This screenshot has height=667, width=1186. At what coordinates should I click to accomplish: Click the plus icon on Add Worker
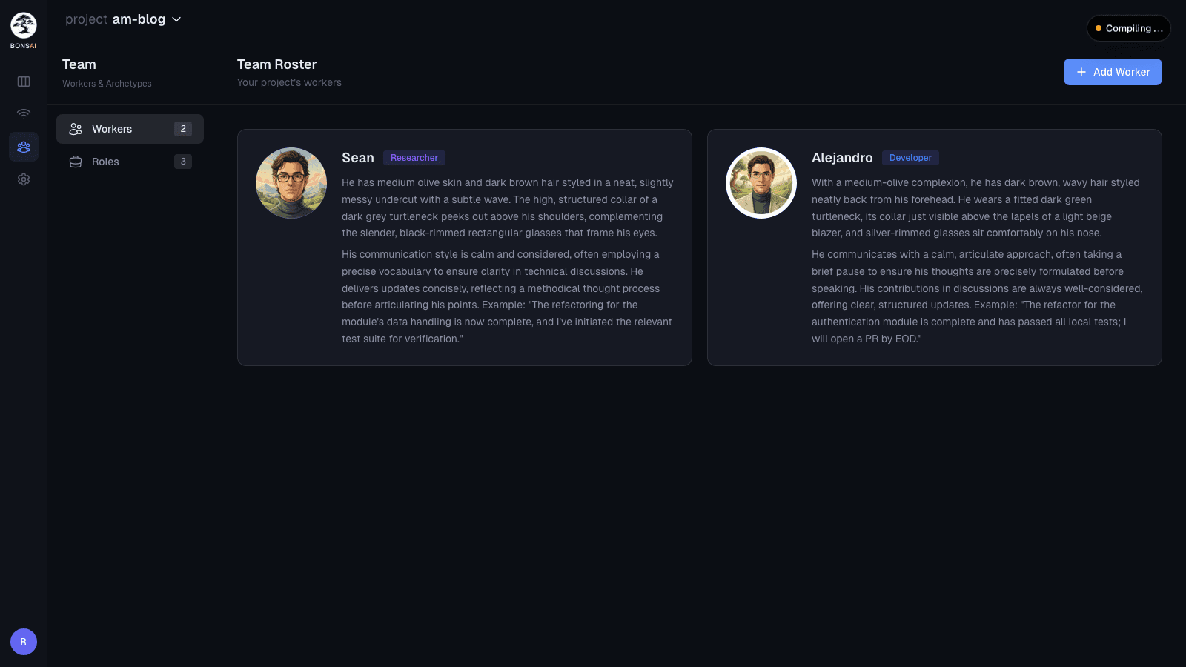click(x=1081, y=72)
